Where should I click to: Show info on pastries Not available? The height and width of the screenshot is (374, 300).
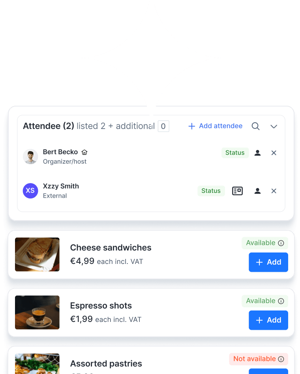281,359
